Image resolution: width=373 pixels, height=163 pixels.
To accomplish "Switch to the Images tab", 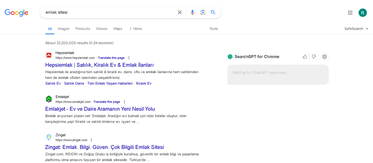I will [63, 29].
